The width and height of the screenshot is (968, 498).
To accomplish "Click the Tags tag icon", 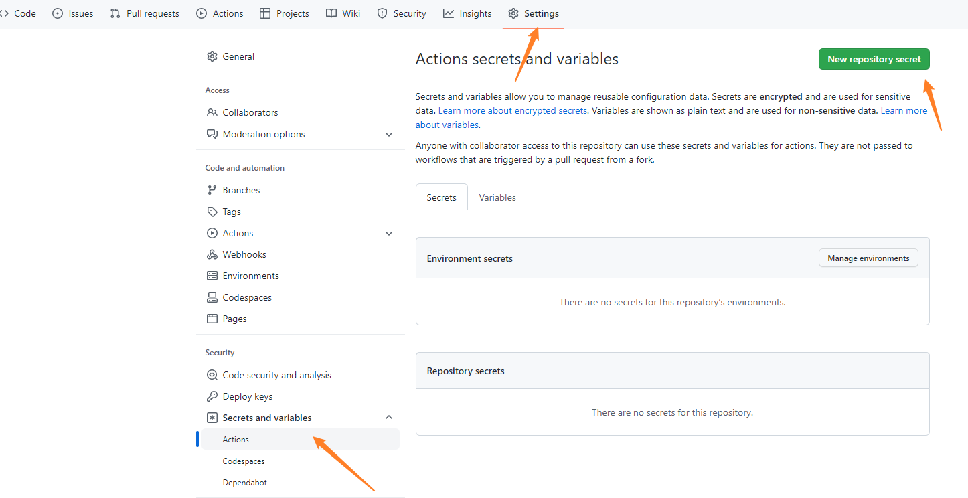I will tap(212, 212).
